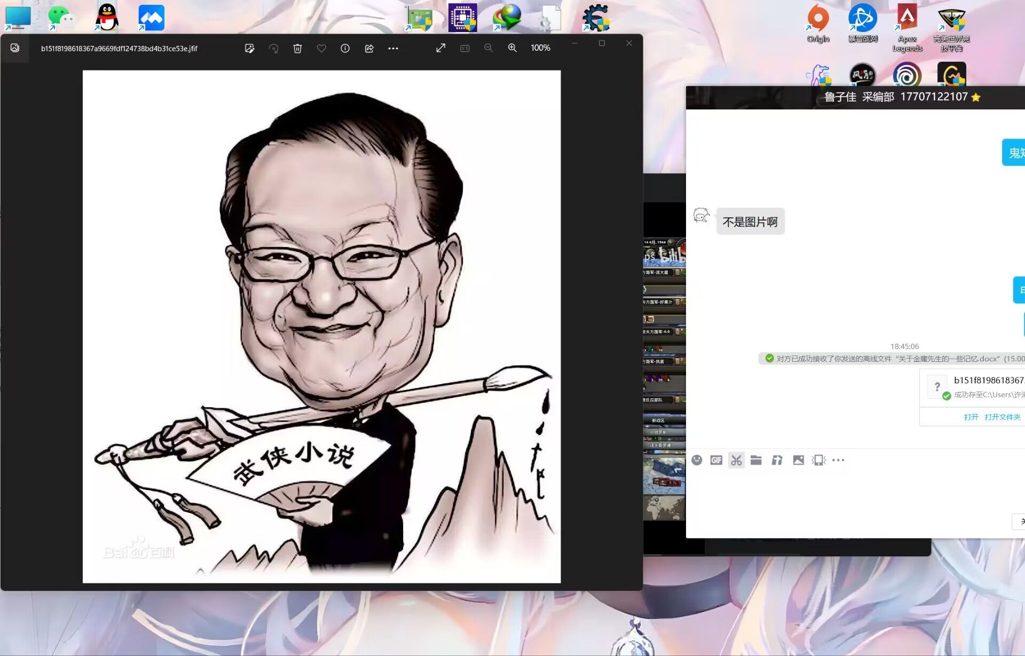Click the file name b151f8198618367a...jfif title

click(119, 49)
